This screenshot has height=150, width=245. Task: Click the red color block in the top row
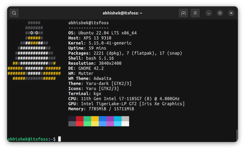click(x=80, y=119)
